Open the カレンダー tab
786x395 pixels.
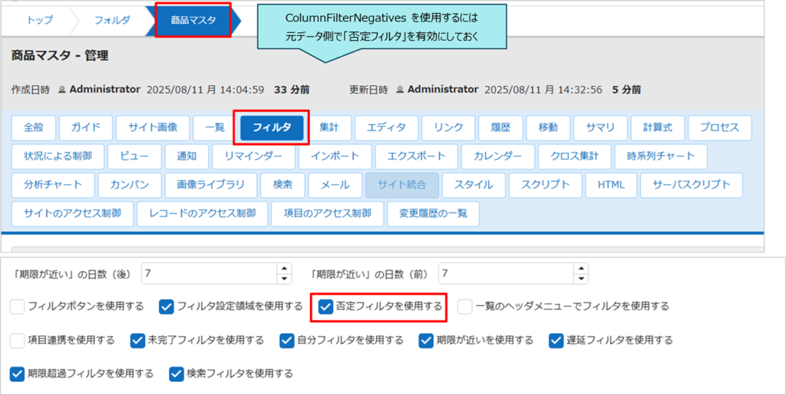click(497, 156)
